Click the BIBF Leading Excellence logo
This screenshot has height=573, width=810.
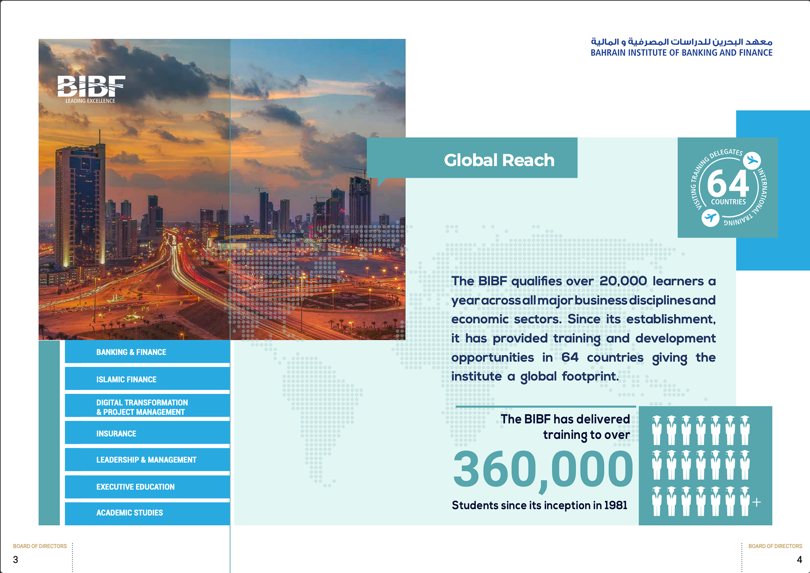pyautogui.click(x=91, y=89)
